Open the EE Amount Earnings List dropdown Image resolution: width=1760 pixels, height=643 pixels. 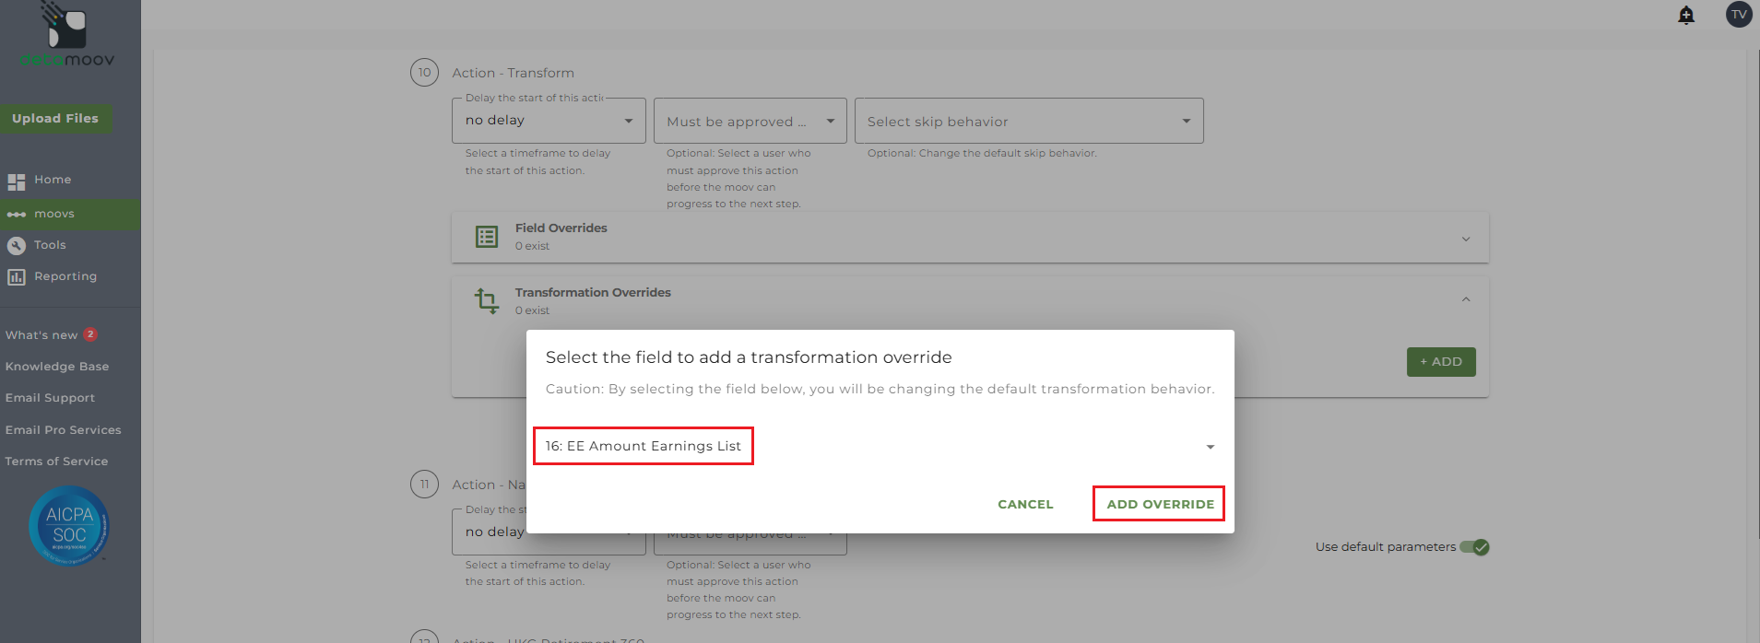coord(1210,447)
